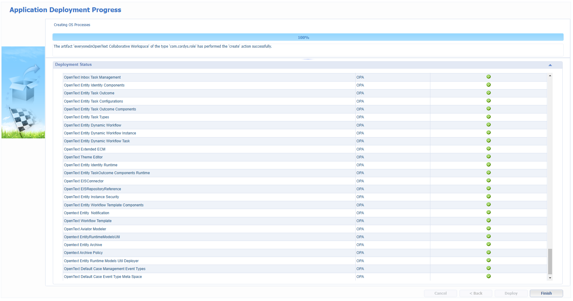Click green check for OpenText Extended ECM

pos(489,149)
